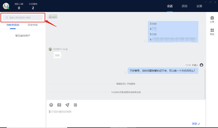Switch to the 质检 tab

click(184, 6)
